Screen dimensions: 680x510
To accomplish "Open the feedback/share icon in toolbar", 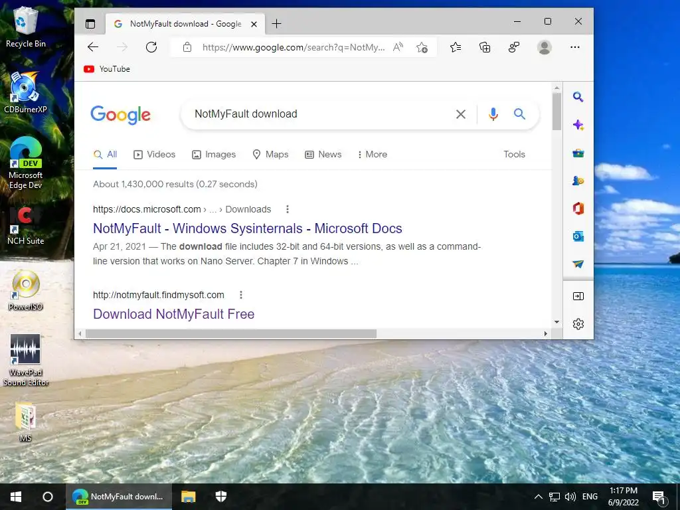I will (514, 47).
